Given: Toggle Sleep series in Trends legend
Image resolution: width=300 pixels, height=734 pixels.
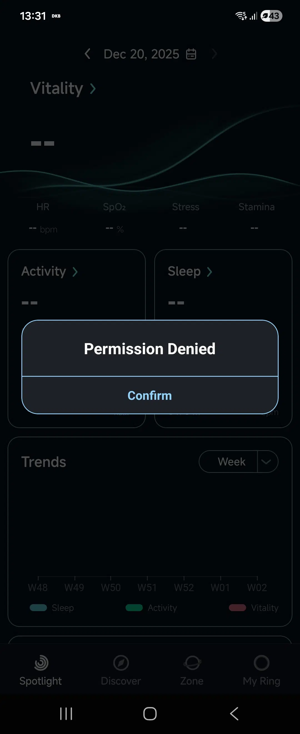Looking at the screenshot, I should click(x=52, y=607).
